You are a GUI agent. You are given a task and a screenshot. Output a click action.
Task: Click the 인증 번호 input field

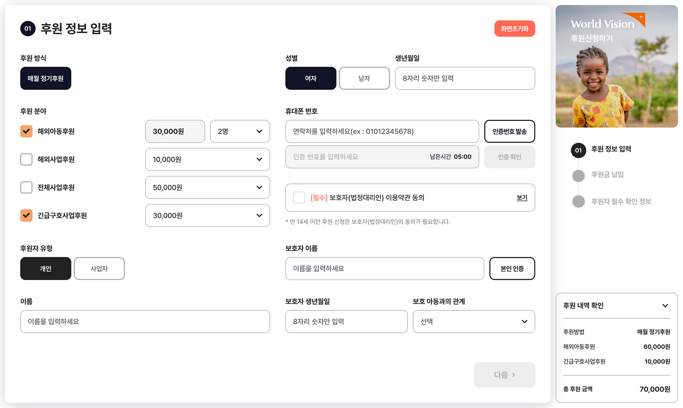pyautogui.click(x=382, y=157)
